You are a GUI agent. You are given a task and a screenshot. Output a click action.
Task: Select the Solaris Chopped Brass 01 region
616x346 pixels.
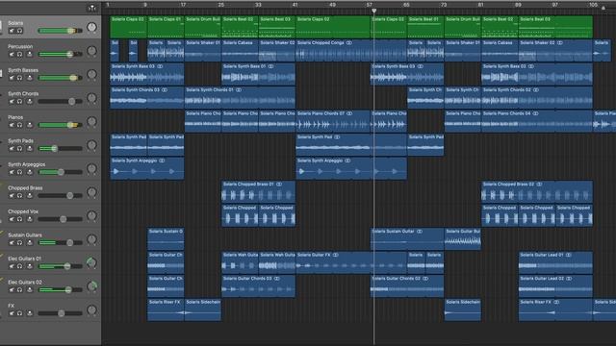pos(259,192)
